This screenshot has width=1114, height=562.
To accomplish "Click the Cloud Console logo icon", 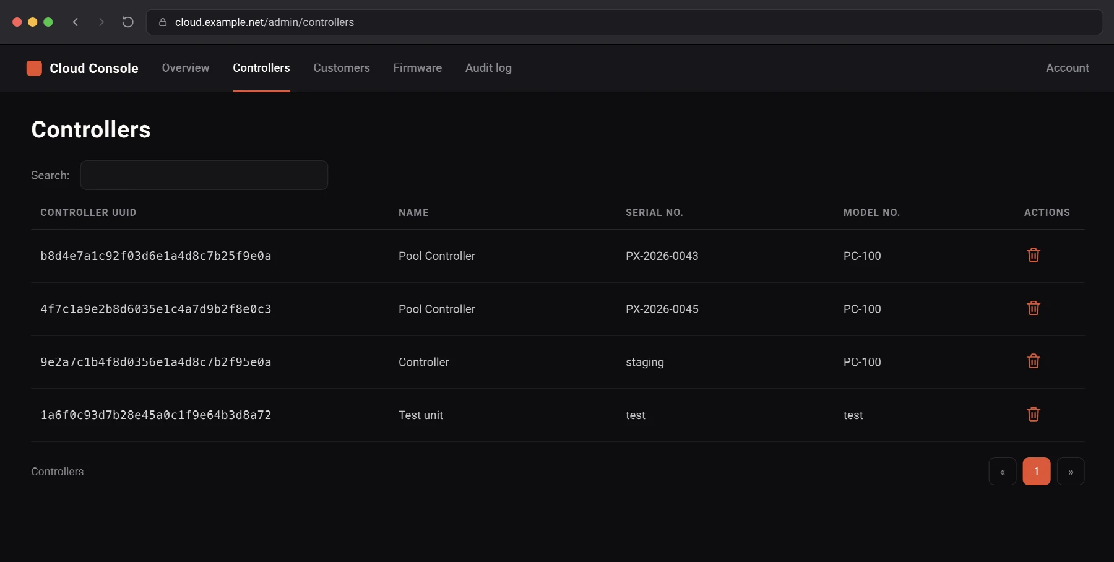I will (x=34, y=68).
